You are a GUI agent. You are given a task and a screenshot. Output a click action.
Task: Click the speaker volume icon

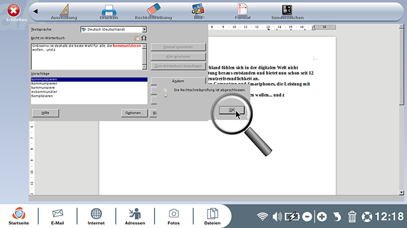tap(277, 216)
